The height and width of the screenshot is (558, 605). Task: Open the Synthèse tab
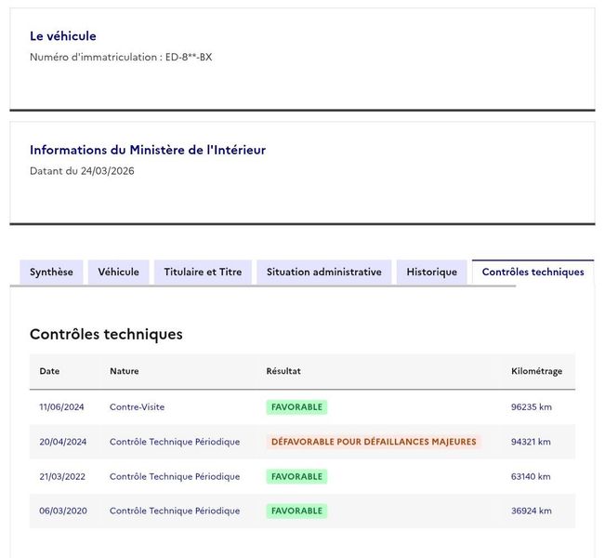click(51, 272)
